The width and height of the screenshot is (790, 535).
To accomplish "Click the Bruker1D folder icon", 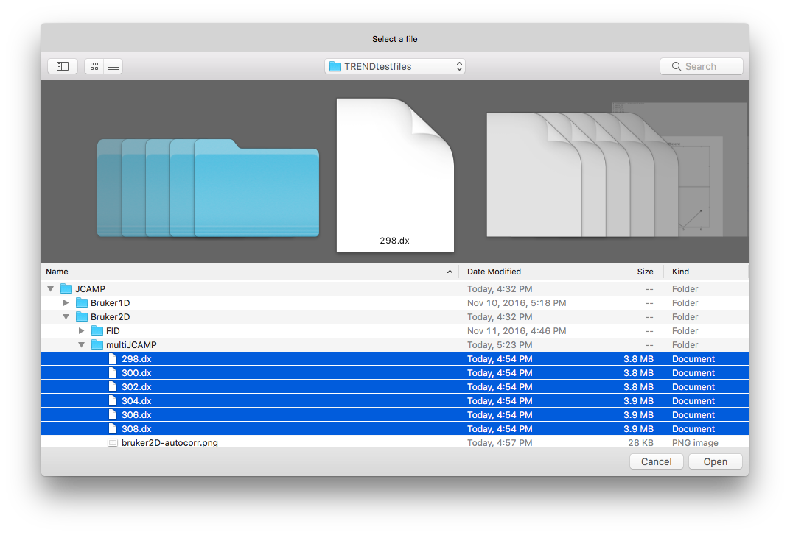I will click(82, 303).
